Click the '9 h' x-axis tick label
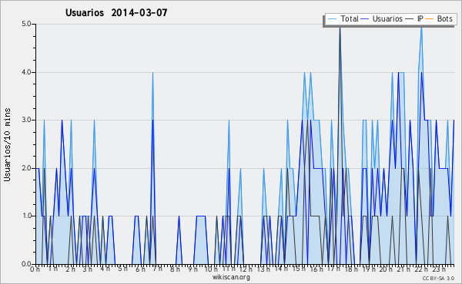462x284 pixels. pyautogui.click(x=192, y=269)
